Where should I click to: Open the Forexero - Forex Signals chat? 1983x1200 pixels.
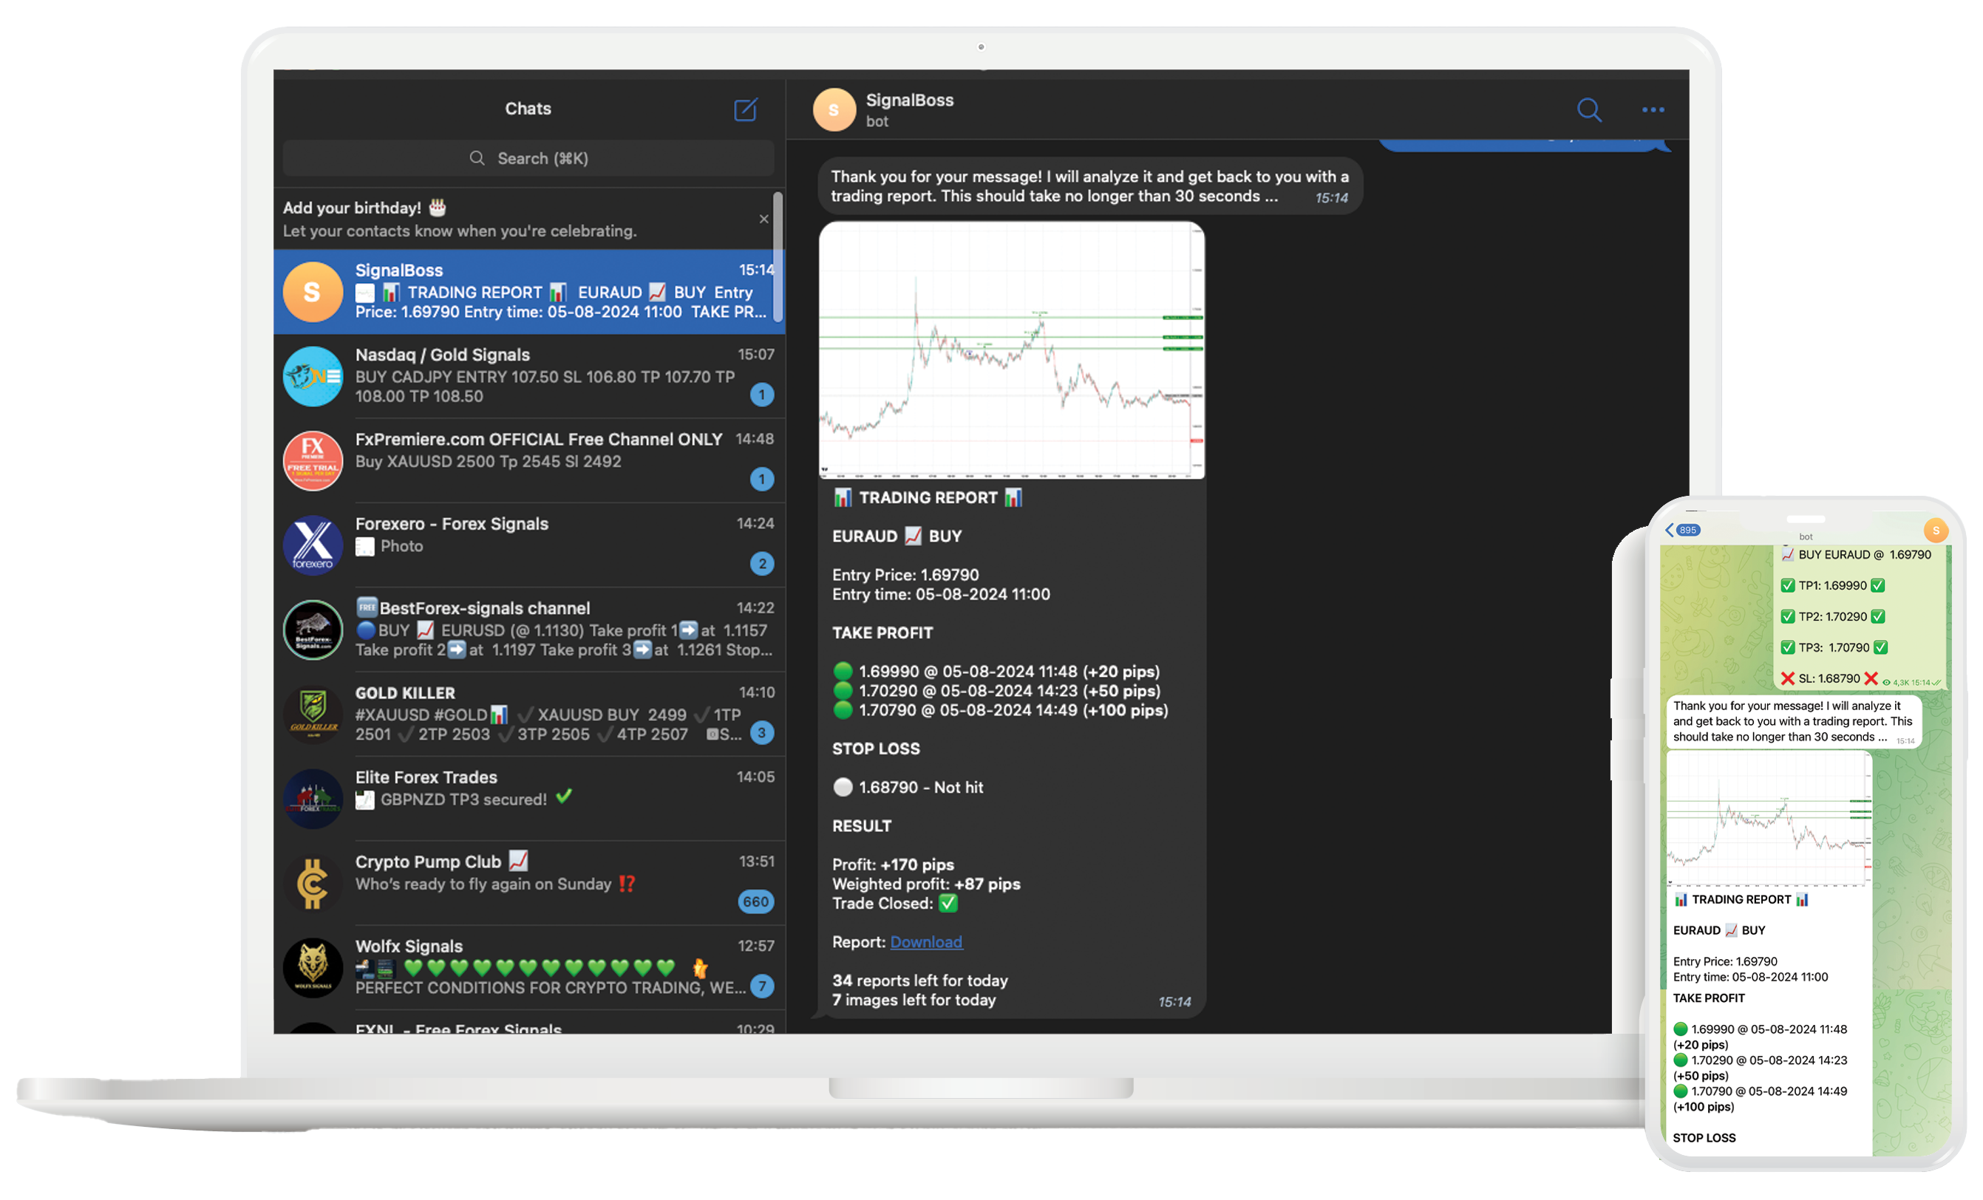click(x=528, y=545)
